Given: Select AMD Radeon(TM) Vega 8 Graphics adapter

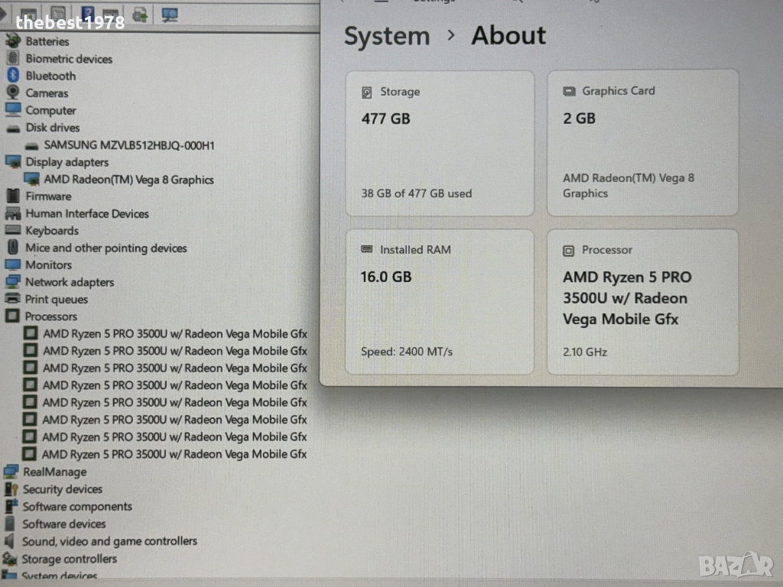Looking at the screenshot, I should pyautogui.click(x=128, y=180).
